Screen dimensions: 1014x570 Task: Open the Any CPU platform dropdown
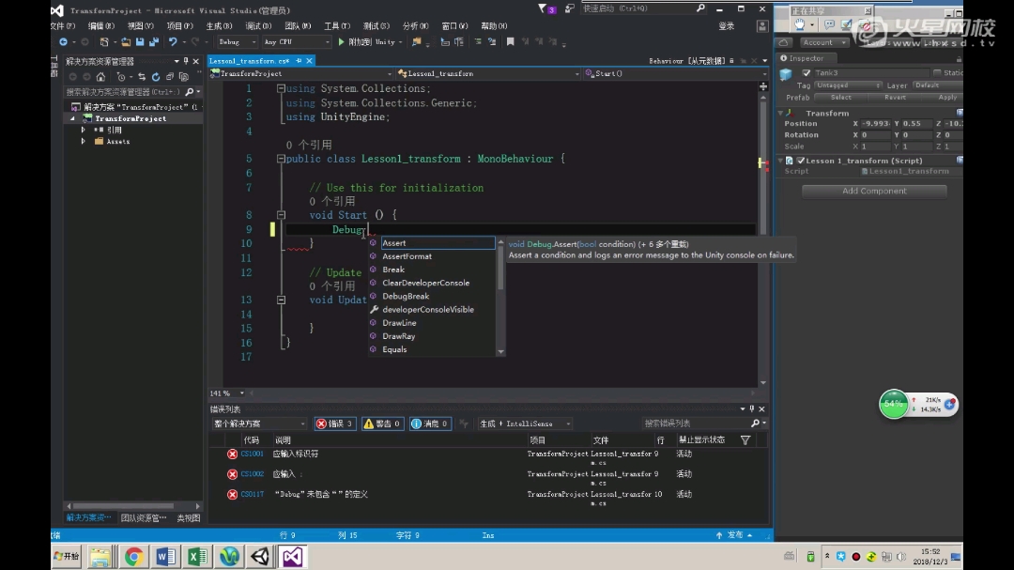click(296, 42)
